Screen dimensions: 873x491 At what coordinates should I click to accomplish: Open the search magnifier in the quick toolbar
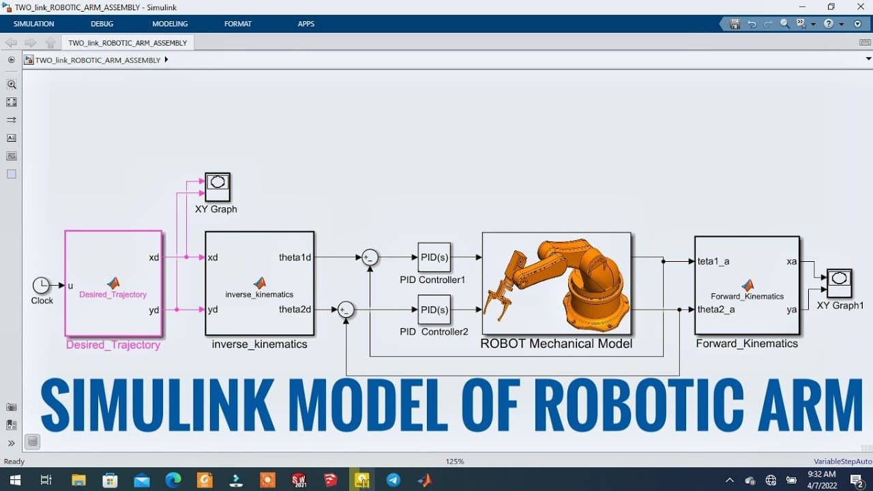tap(785, 24)
